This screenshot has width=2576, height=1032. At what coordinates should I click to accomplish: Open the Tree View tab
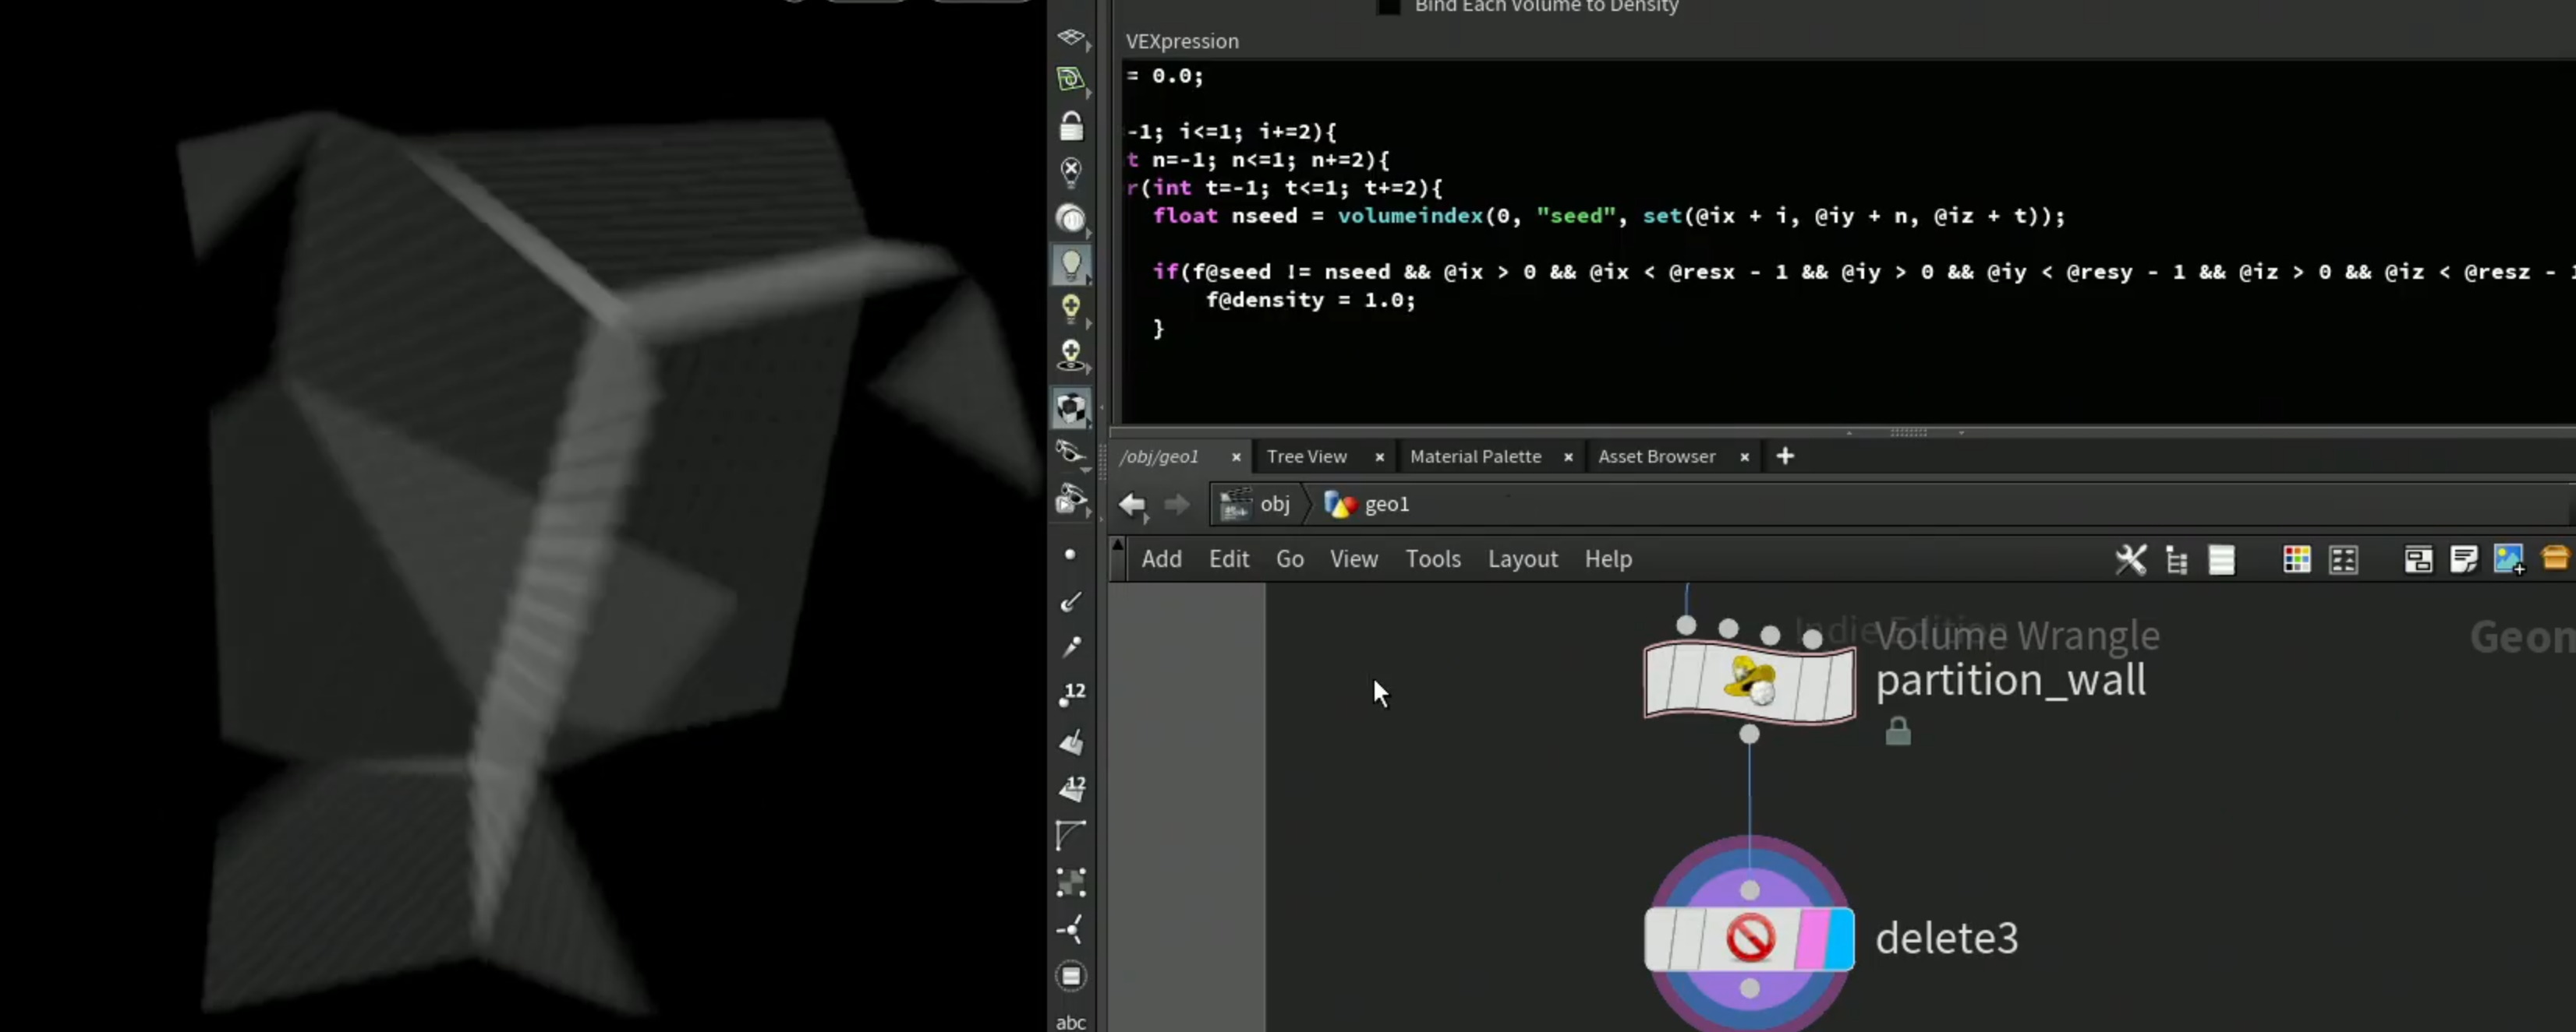1306,456
